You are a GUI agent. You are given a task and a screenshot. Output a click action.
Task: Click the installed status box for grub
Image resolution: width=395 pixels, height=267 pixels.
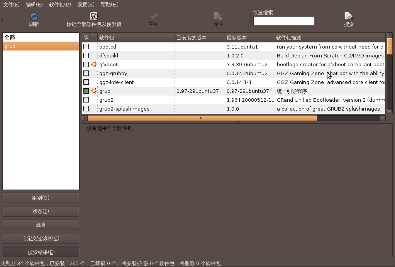click(x=86, y=91)
